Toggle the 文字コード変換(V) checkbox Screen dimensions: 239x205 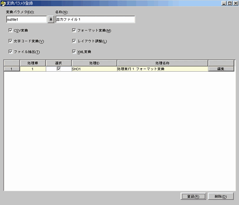click(x=11, y=41)
